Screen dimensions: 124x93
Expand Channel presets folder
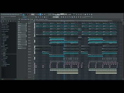[5, 29]
